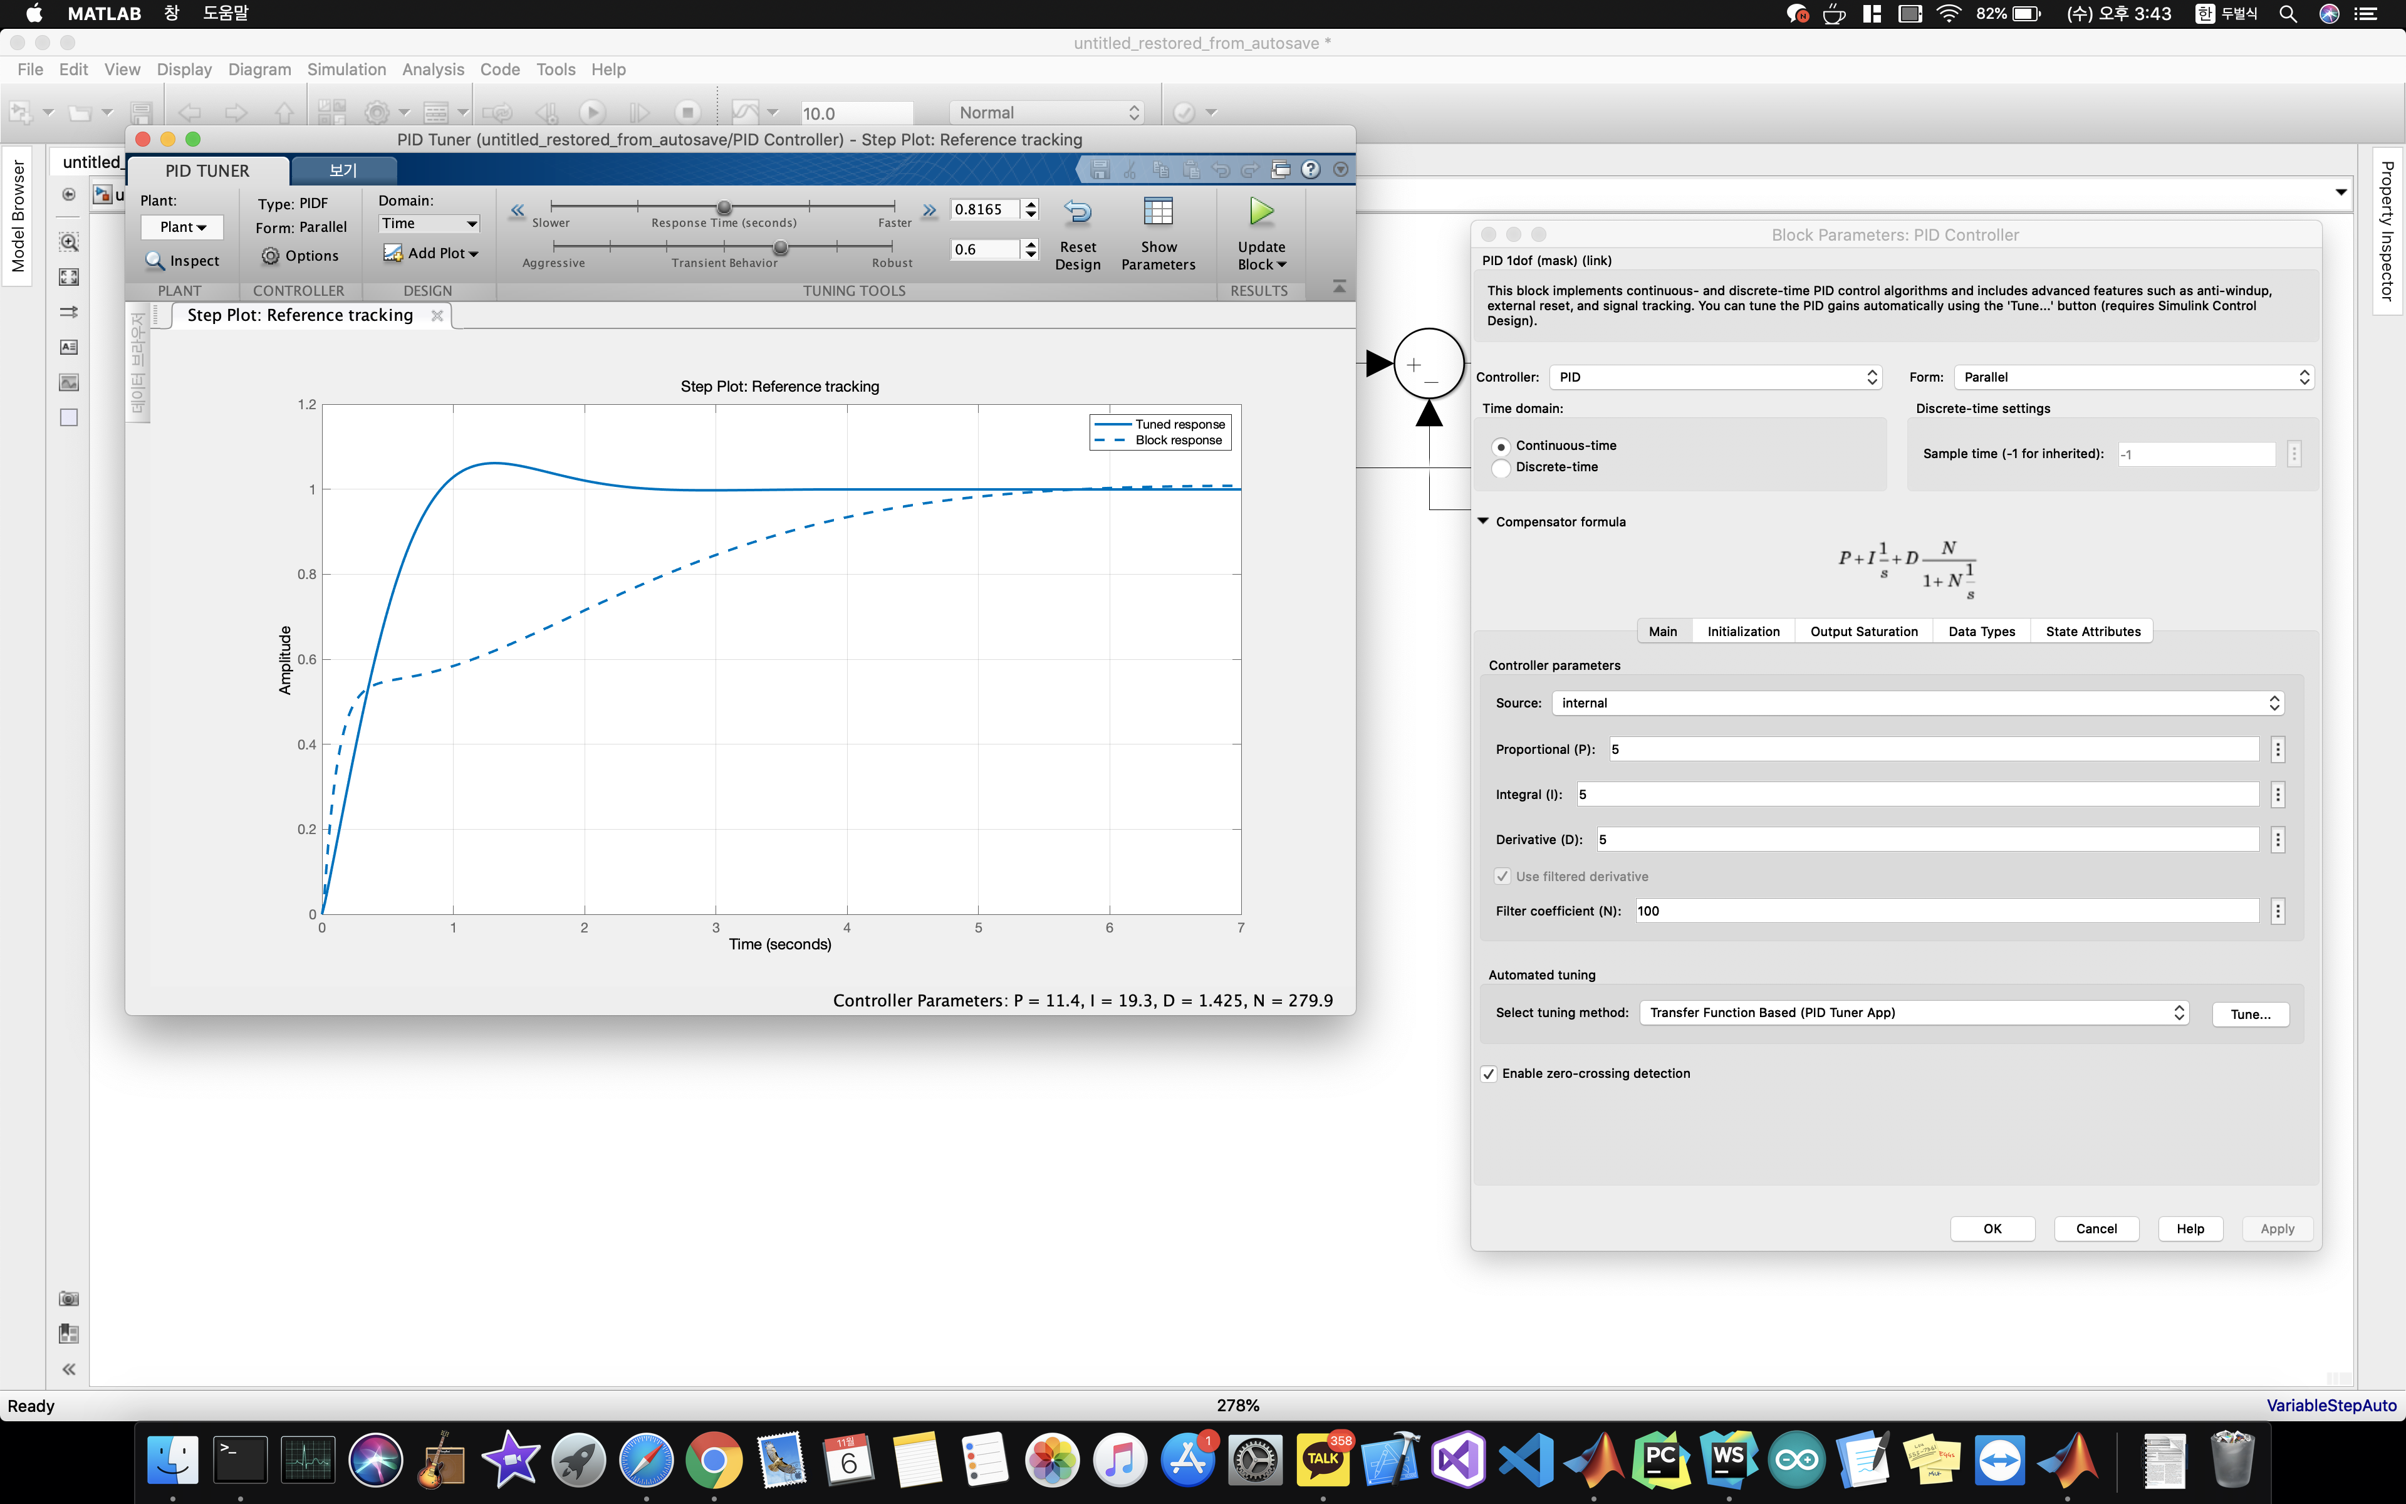Open the Show Parameters table icon
This screenshot has height=1504, width=2406.
pyautogui.click(x=1159, y=212)
